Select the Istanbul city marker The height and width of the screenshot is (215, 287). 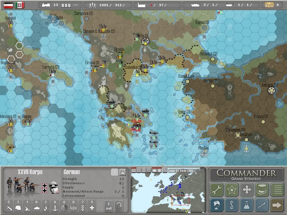212,59
